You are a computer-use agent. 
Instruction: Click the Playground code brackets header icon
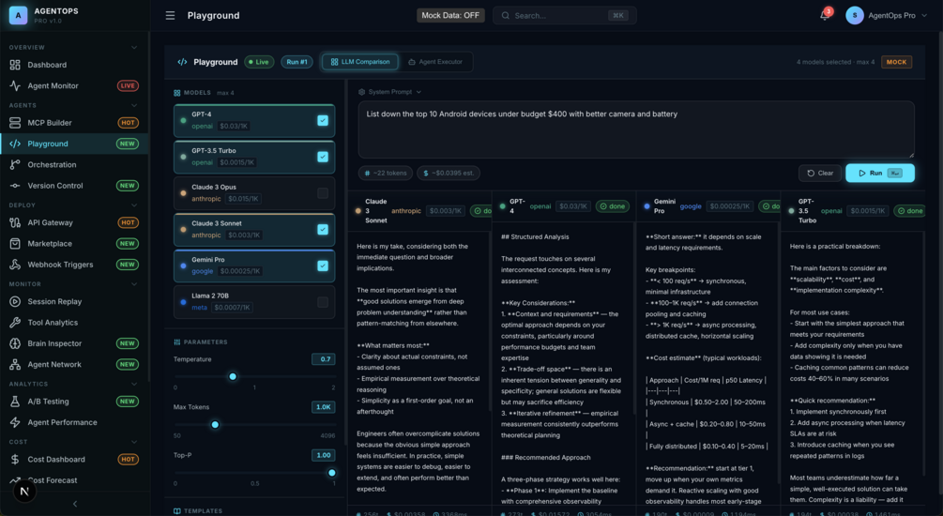click(182, 62)
